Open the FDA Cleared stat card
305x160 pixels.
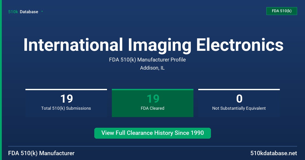(x=152, y=103)
